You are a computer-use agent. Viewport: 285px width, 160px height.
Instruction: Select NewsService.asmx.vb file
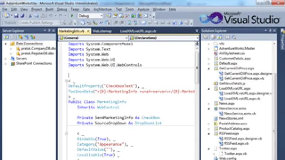point(240,113)
